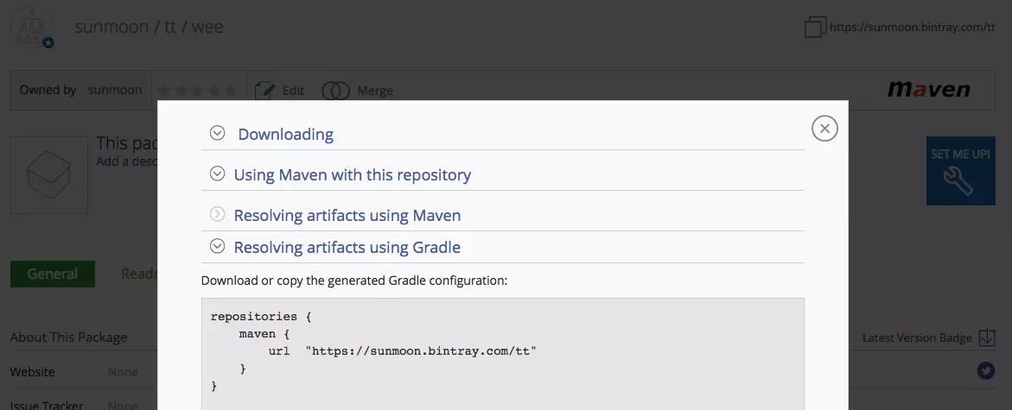Click the Merge circles icon
Viewport: 1012px width, 410px height.
tap(335, 91)
